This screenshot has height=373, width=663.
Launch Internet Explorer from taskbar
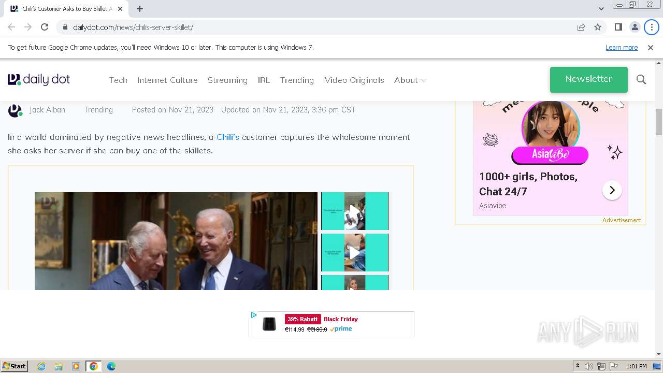tap(41, 366)
